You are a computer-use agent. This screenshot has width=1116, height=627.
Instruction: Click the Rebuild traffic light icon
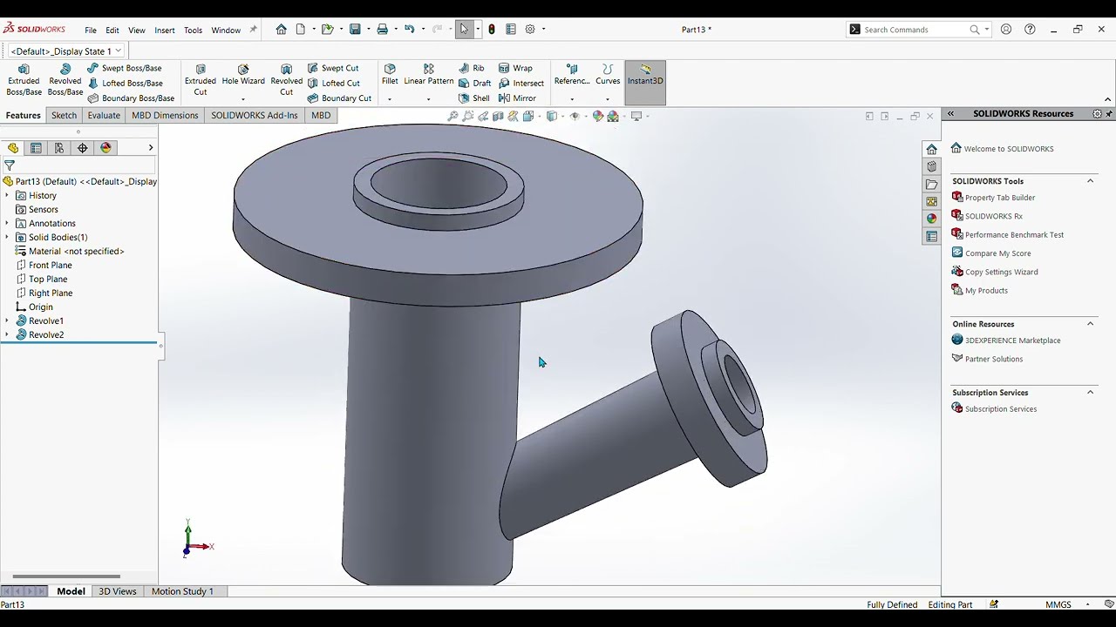pos(492,29)
